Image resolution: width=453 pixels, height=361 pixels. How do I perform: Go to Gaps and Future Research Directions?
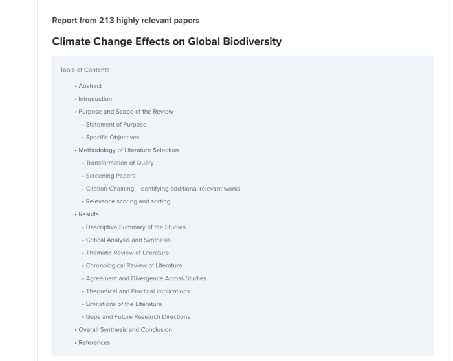point(138,317)
